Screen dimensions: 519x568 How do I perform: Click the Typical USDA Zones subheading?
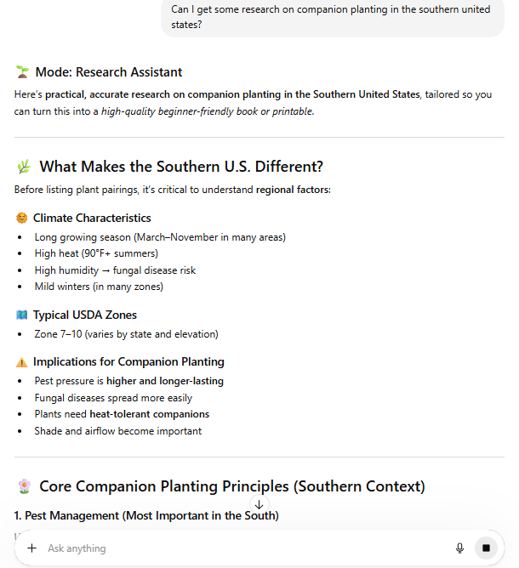85,315
